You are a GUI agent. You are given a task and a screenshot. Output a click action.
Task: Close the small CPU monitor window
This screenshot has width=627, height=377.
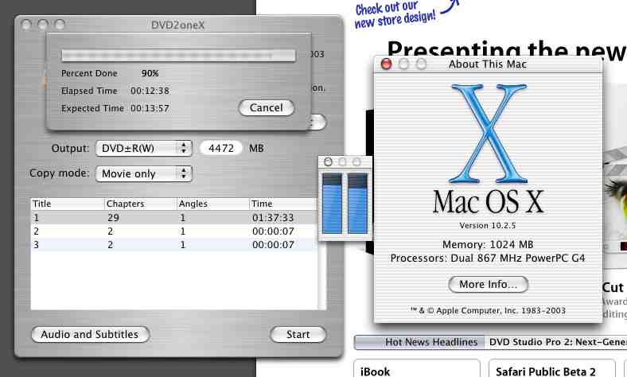click(328, 162)
